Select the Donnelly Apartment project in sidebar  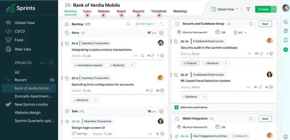pyautogui.click(x=33, y=96)
